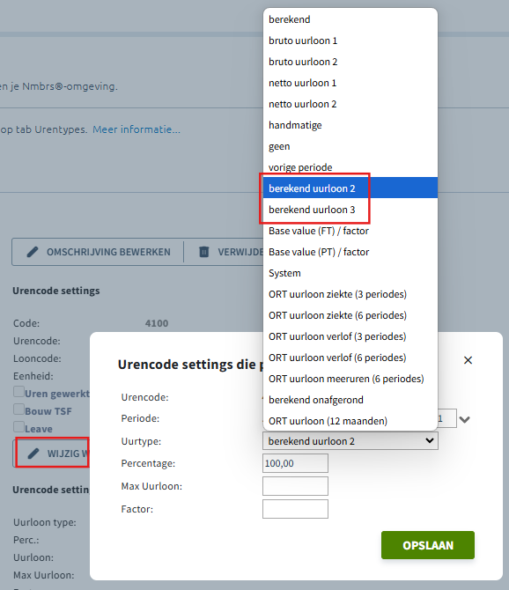Close the Urencode settings dialog with X
Viewport: 509px width, 590px height.
pos(468,360)
